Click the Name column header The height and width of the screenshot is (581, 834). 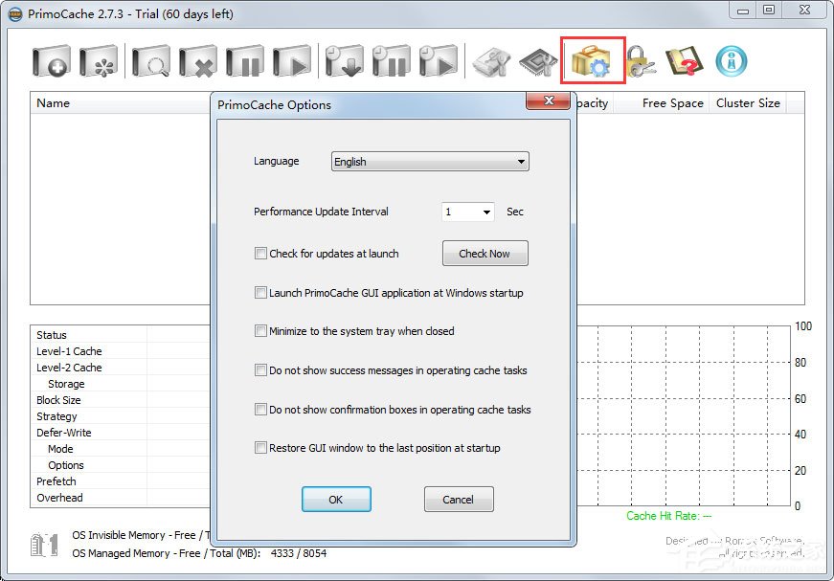[x=122, y=103]
